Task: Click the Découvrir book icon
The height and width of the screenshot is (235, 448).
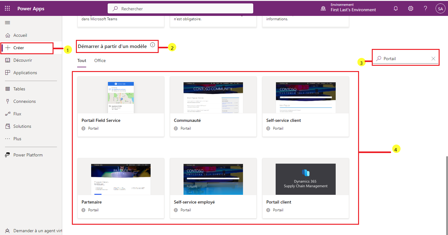Action: point(8,60)
